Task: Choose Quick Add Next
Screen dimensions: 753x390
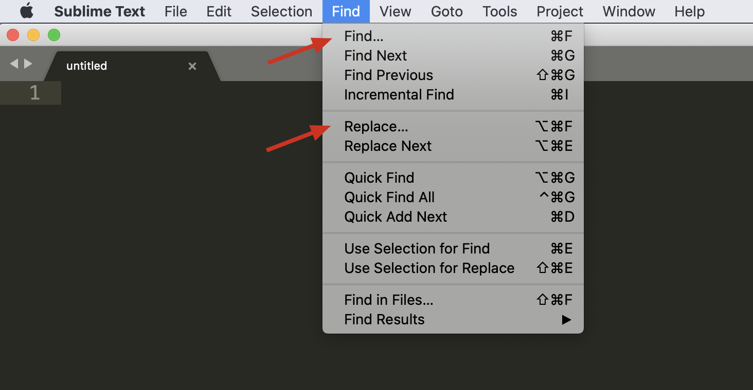Action: click(396, 217)
